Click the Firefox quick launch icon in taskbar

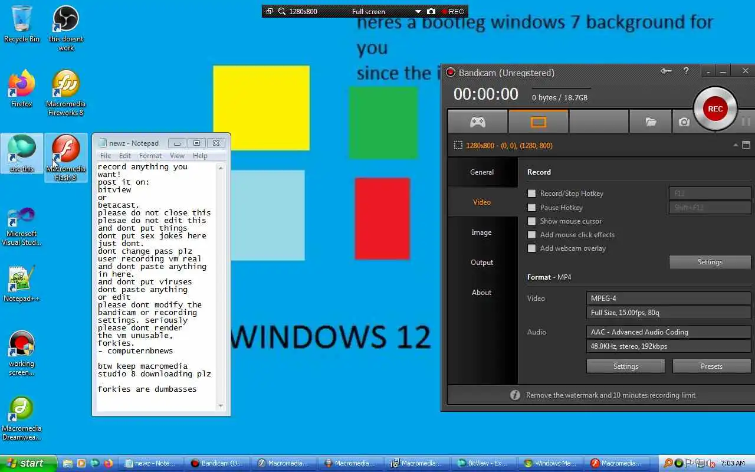(x=107, y=463)
